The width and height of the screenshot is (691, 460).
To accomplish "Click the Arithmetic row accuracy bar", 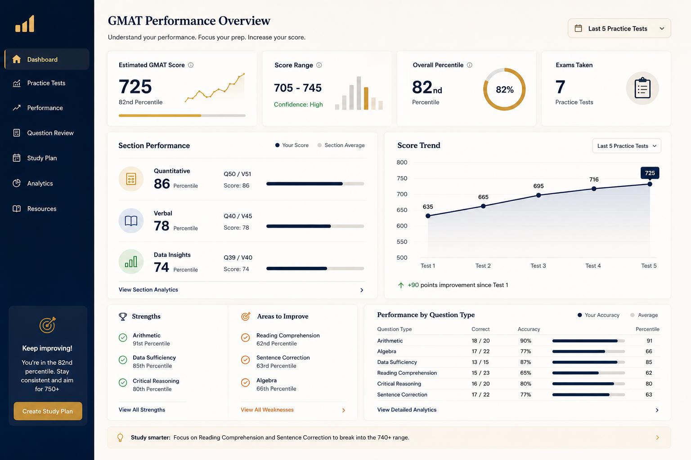I will click(x=588, y=341).
